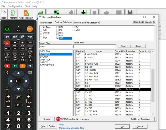Click the remote's round speaker button above the d-pad
The image size is (166, 130).
point(7,72)
